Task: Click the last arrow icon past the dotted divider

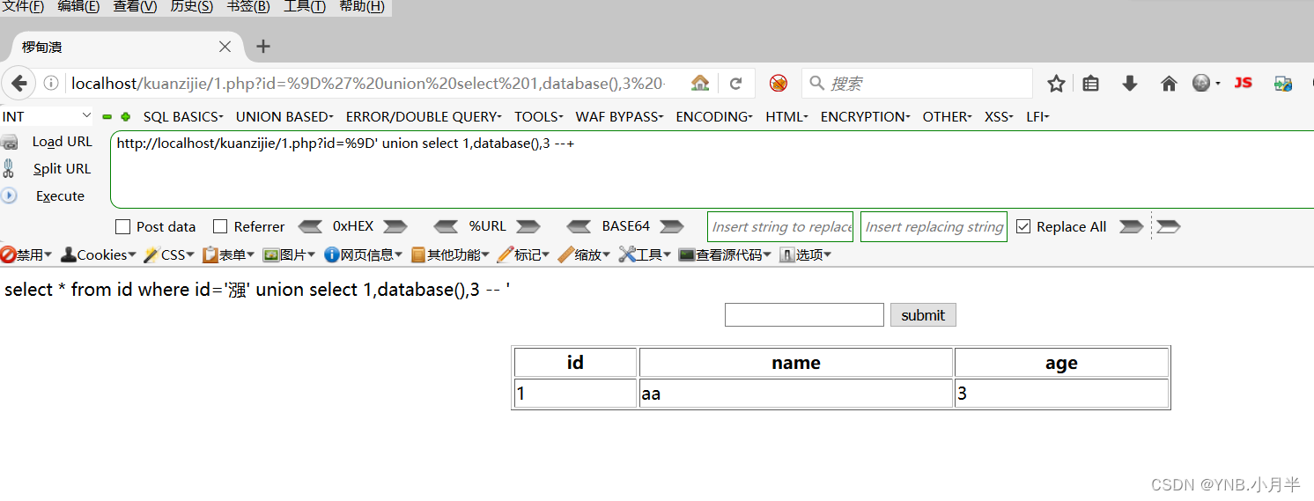Action: coord(1169,226)
